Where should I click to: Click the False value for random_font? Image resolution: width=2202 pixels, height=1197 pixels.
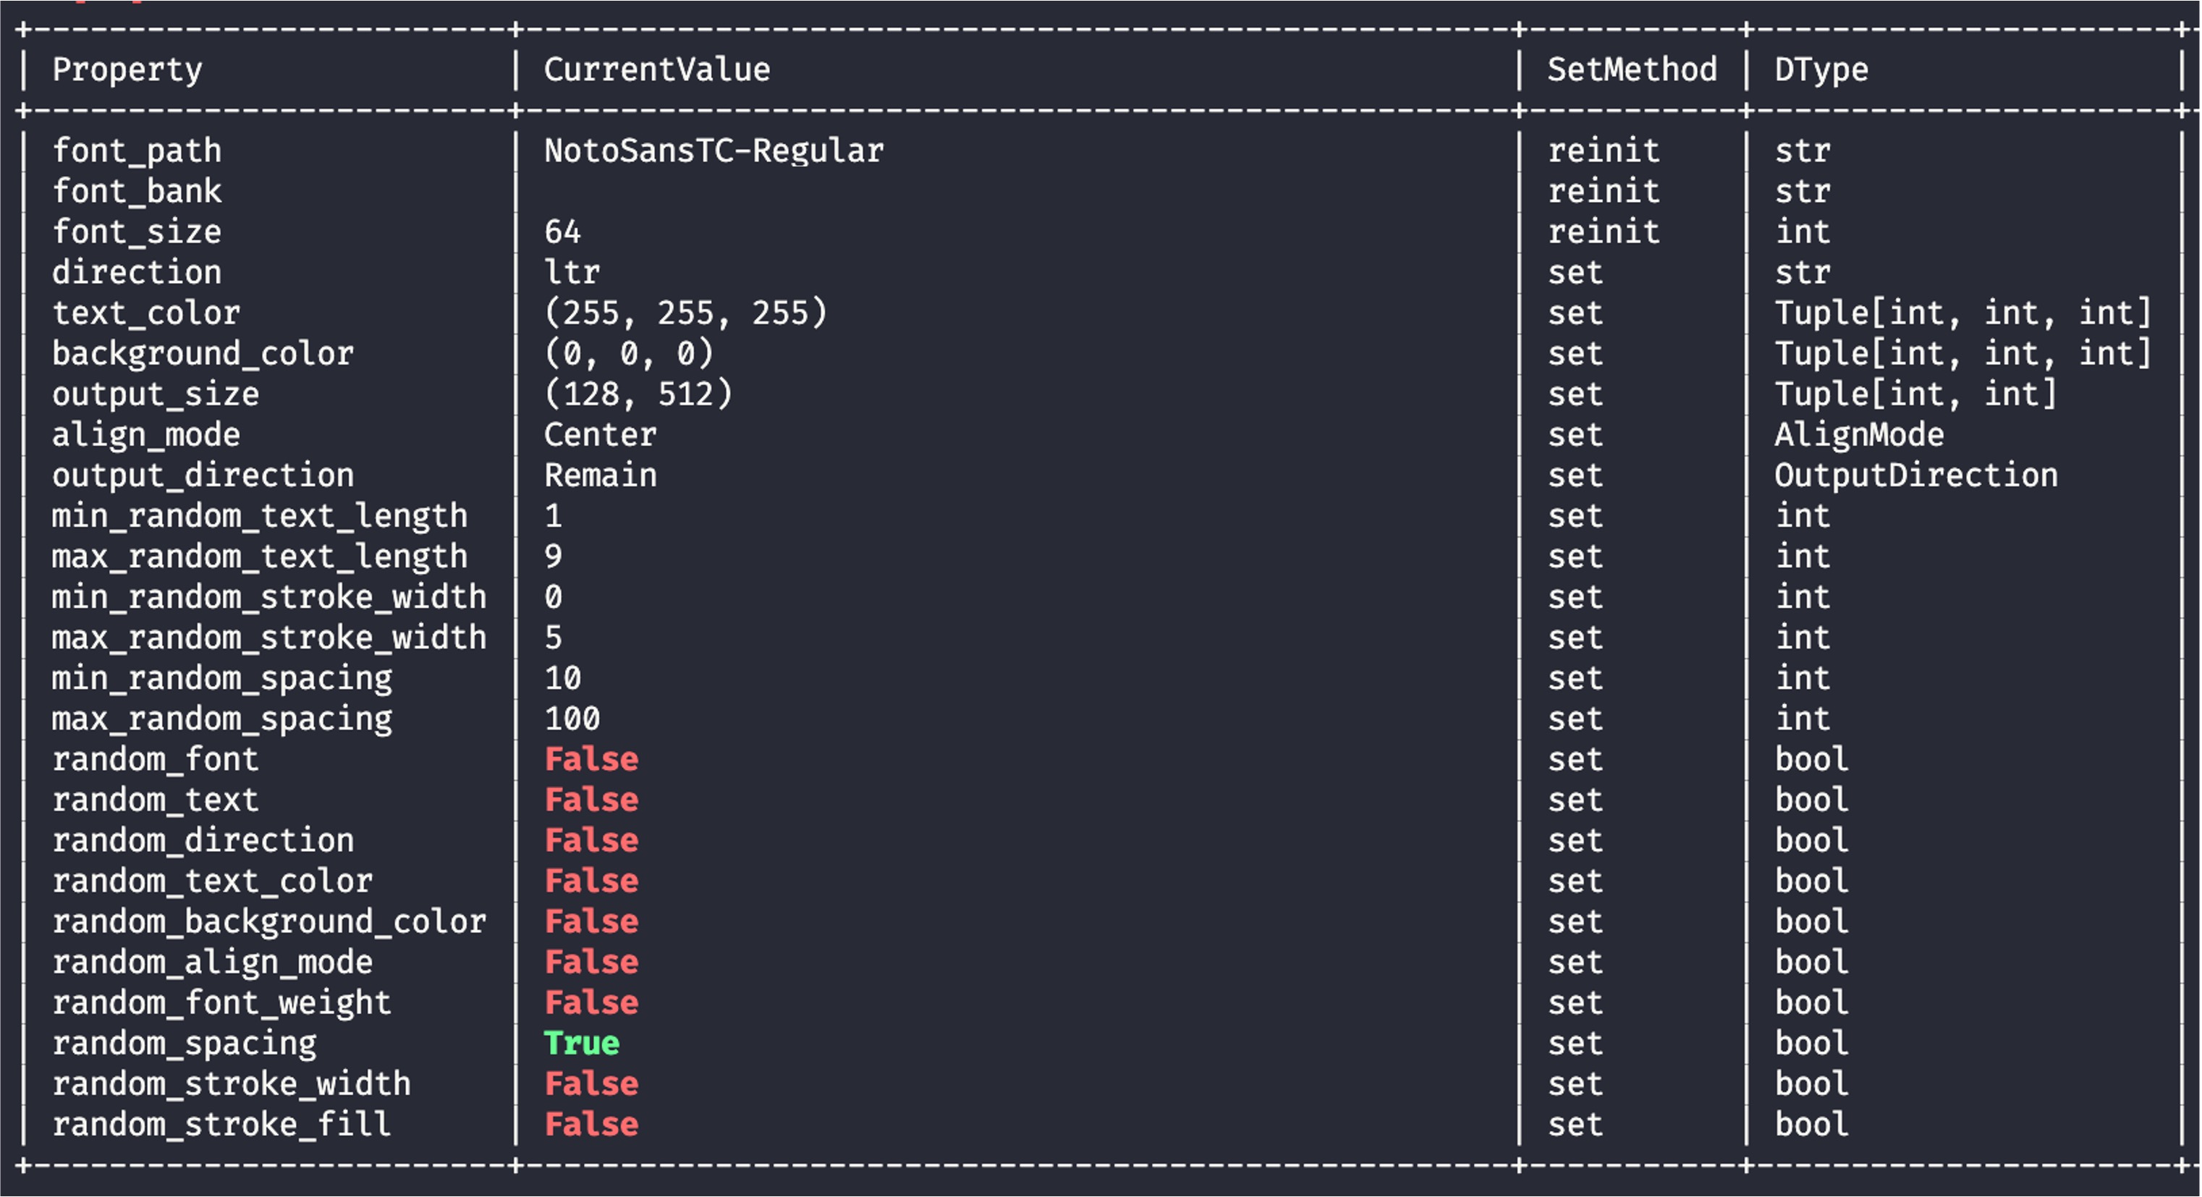590,759
